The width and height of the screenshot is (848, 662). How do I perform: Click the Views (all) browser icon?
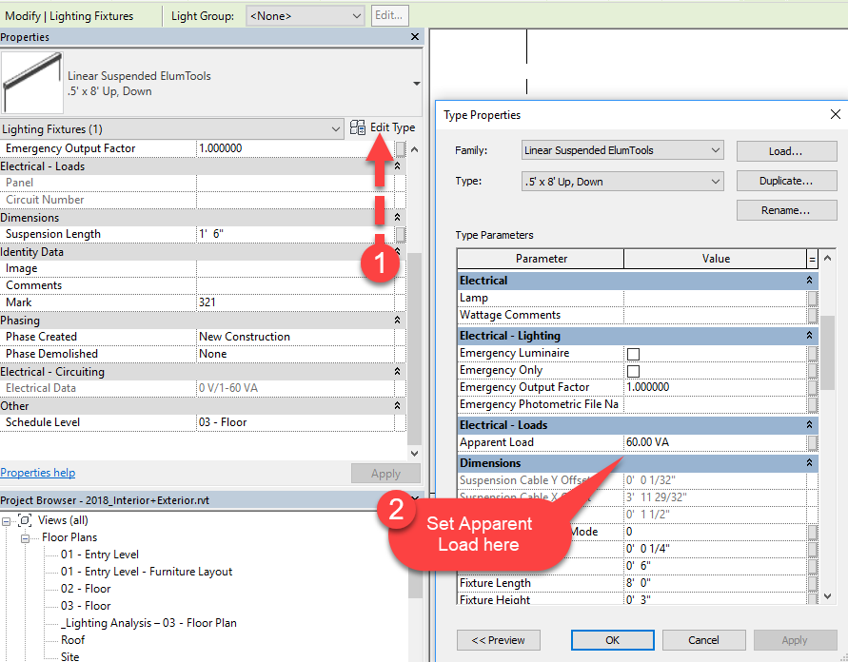click(25, 520)
